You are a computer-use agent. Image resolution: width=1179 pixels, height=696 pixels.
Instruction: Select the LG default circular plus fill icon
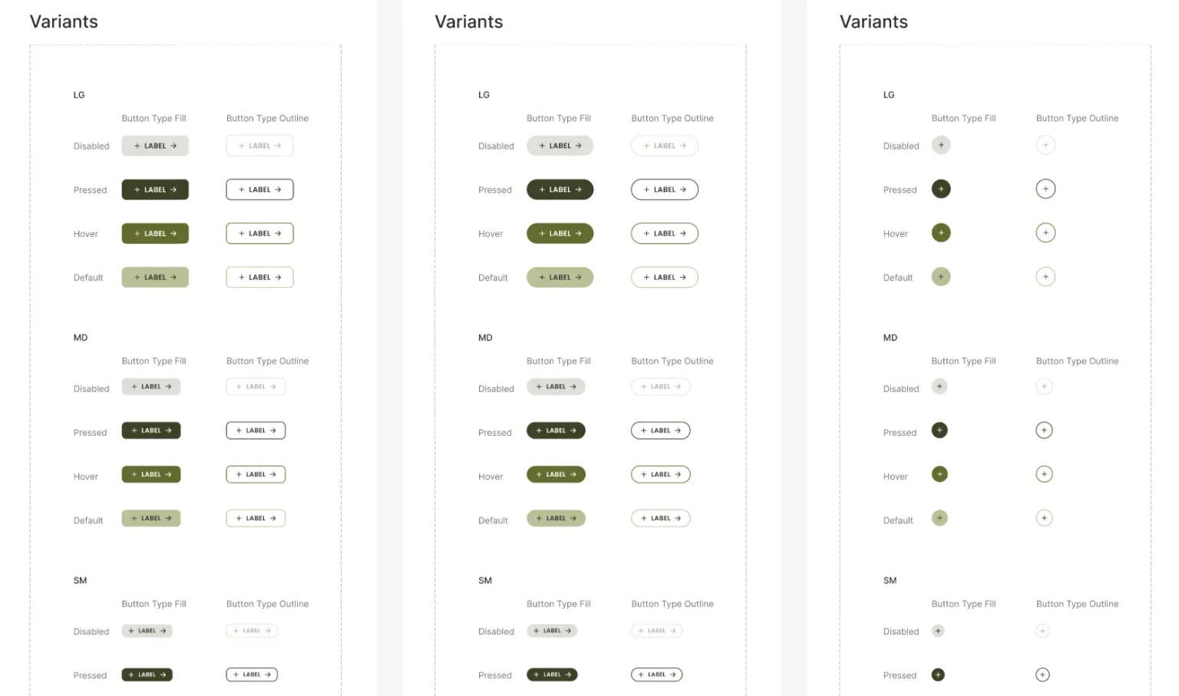click(x=941, y=277)
